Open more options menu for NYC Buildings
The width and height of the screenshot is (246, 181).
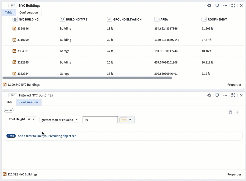225,5
